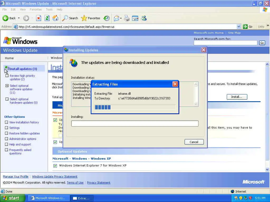
Task: Open Search from the toolbar
Action: 70,18
